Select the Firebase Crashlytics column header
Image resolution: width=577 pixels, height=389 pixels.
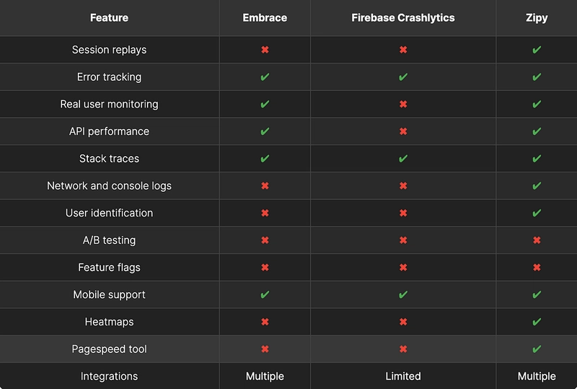tap(403, 17)
